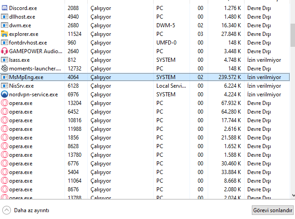The height and width of the screenshot is (219, 295).
Task: Click PID 11524 cell
Action: [x=75, y=34]
